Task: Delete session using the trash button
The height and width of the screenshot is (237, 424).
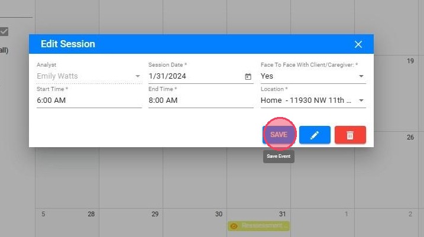Action: tap(350, 135)
